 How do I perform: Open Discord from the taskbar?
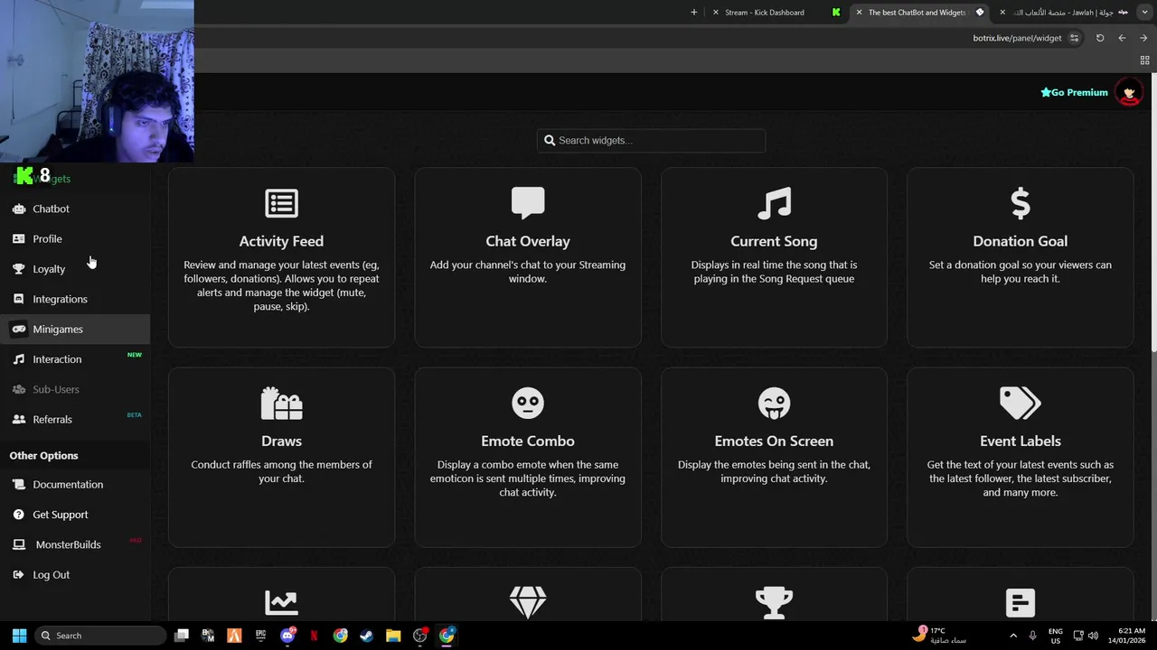point(288,636)
